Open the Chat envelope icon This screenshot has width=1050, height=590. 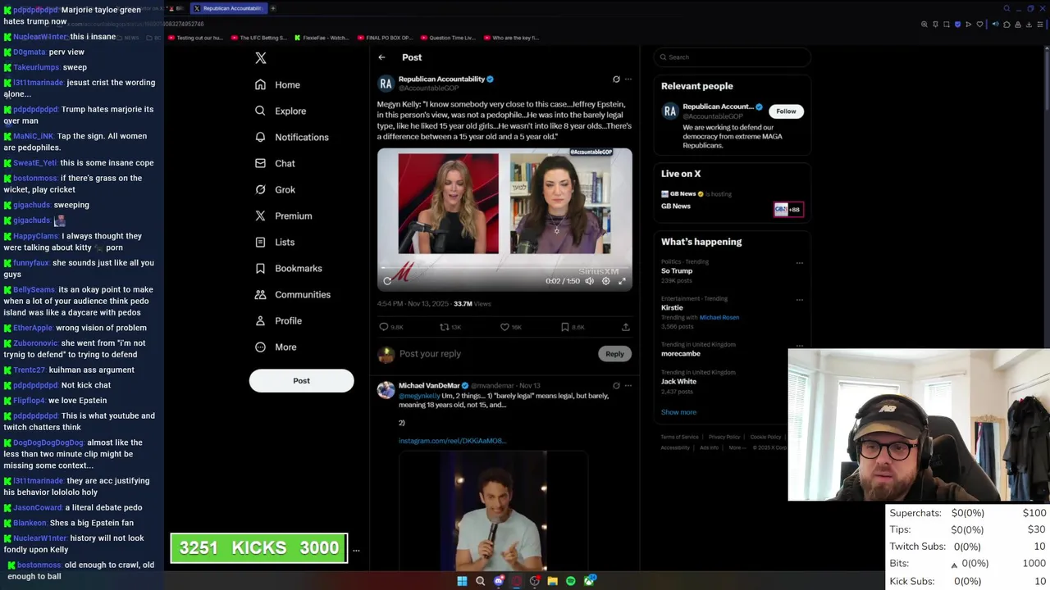[x=260, y=163]
